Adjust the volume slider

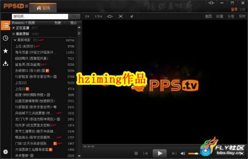click(193, 154)
